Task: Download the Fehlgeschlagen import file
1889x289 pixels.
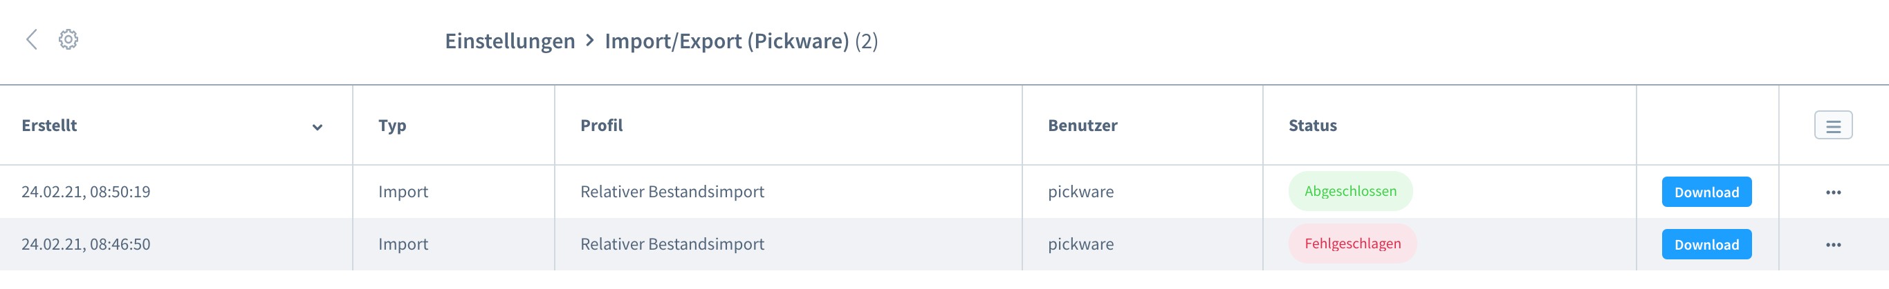Action: (x=1706, y=245)
